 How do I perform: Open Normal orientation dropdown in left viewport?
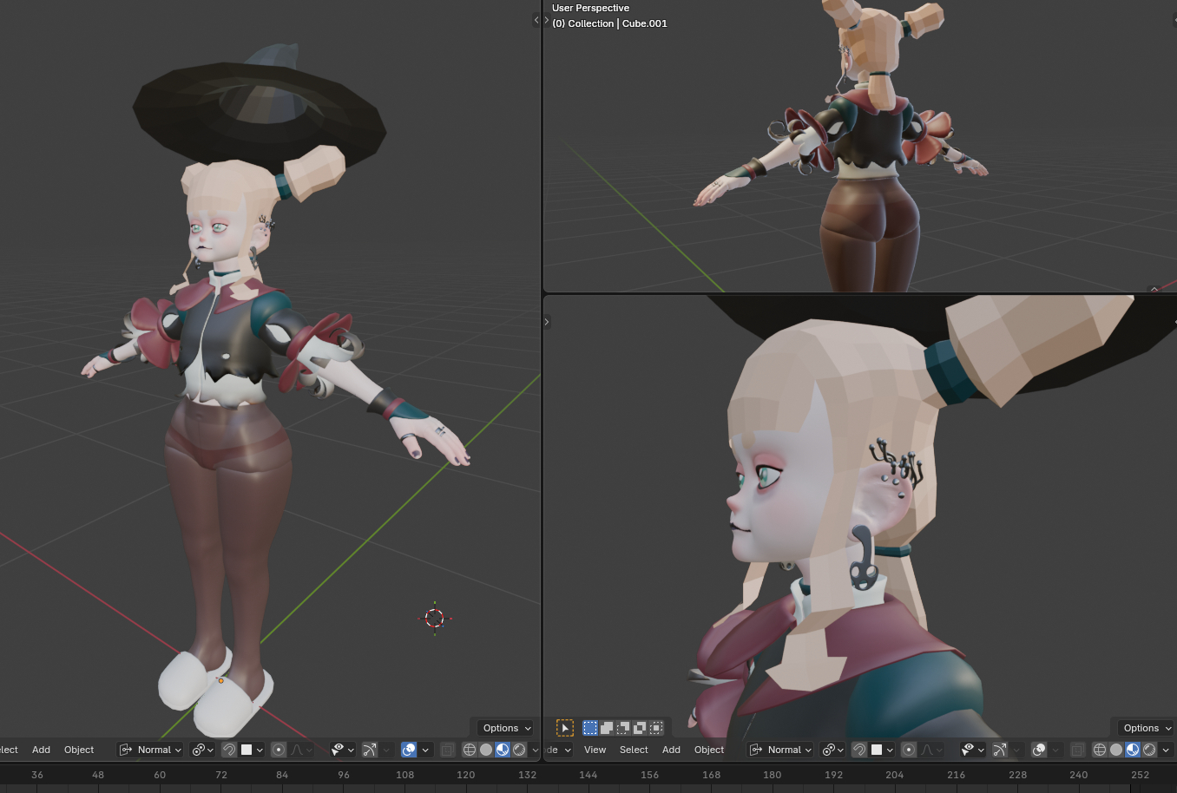pos(151,750)
